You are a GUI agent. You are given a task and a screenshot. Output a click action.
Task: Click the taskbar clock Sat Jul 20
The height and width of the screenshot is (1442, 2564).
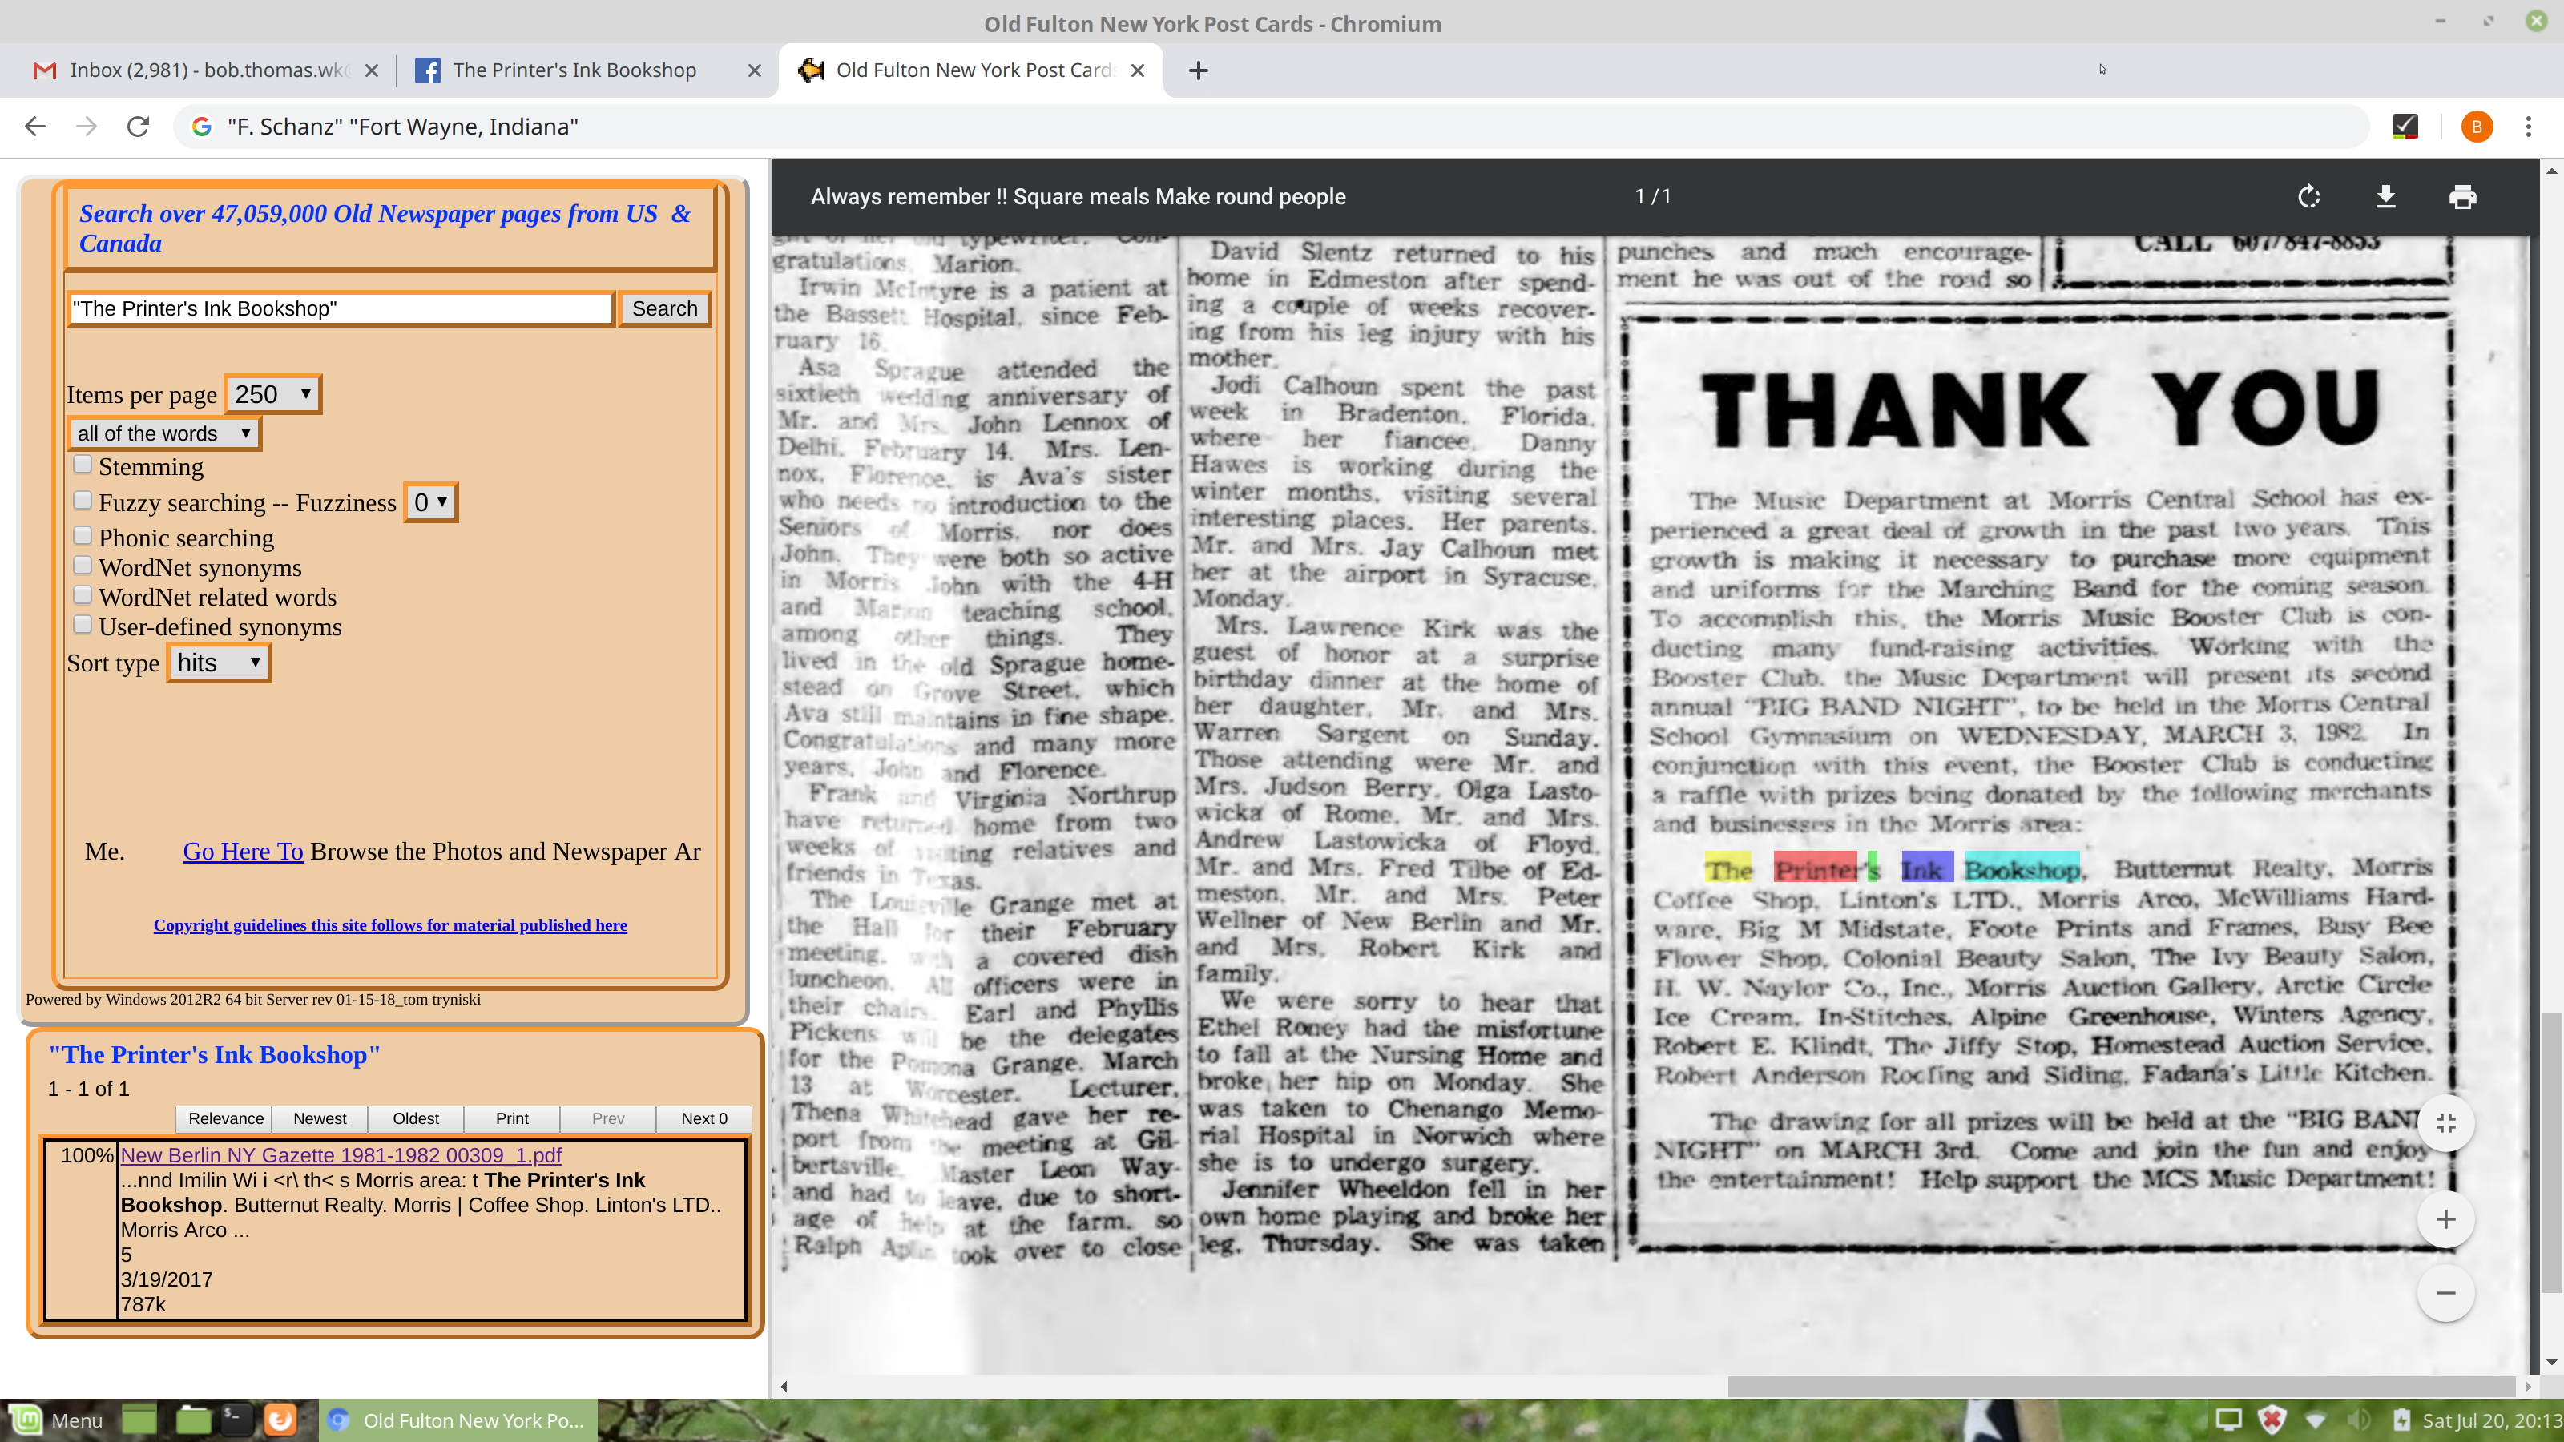click(x=2491, y=1420)
